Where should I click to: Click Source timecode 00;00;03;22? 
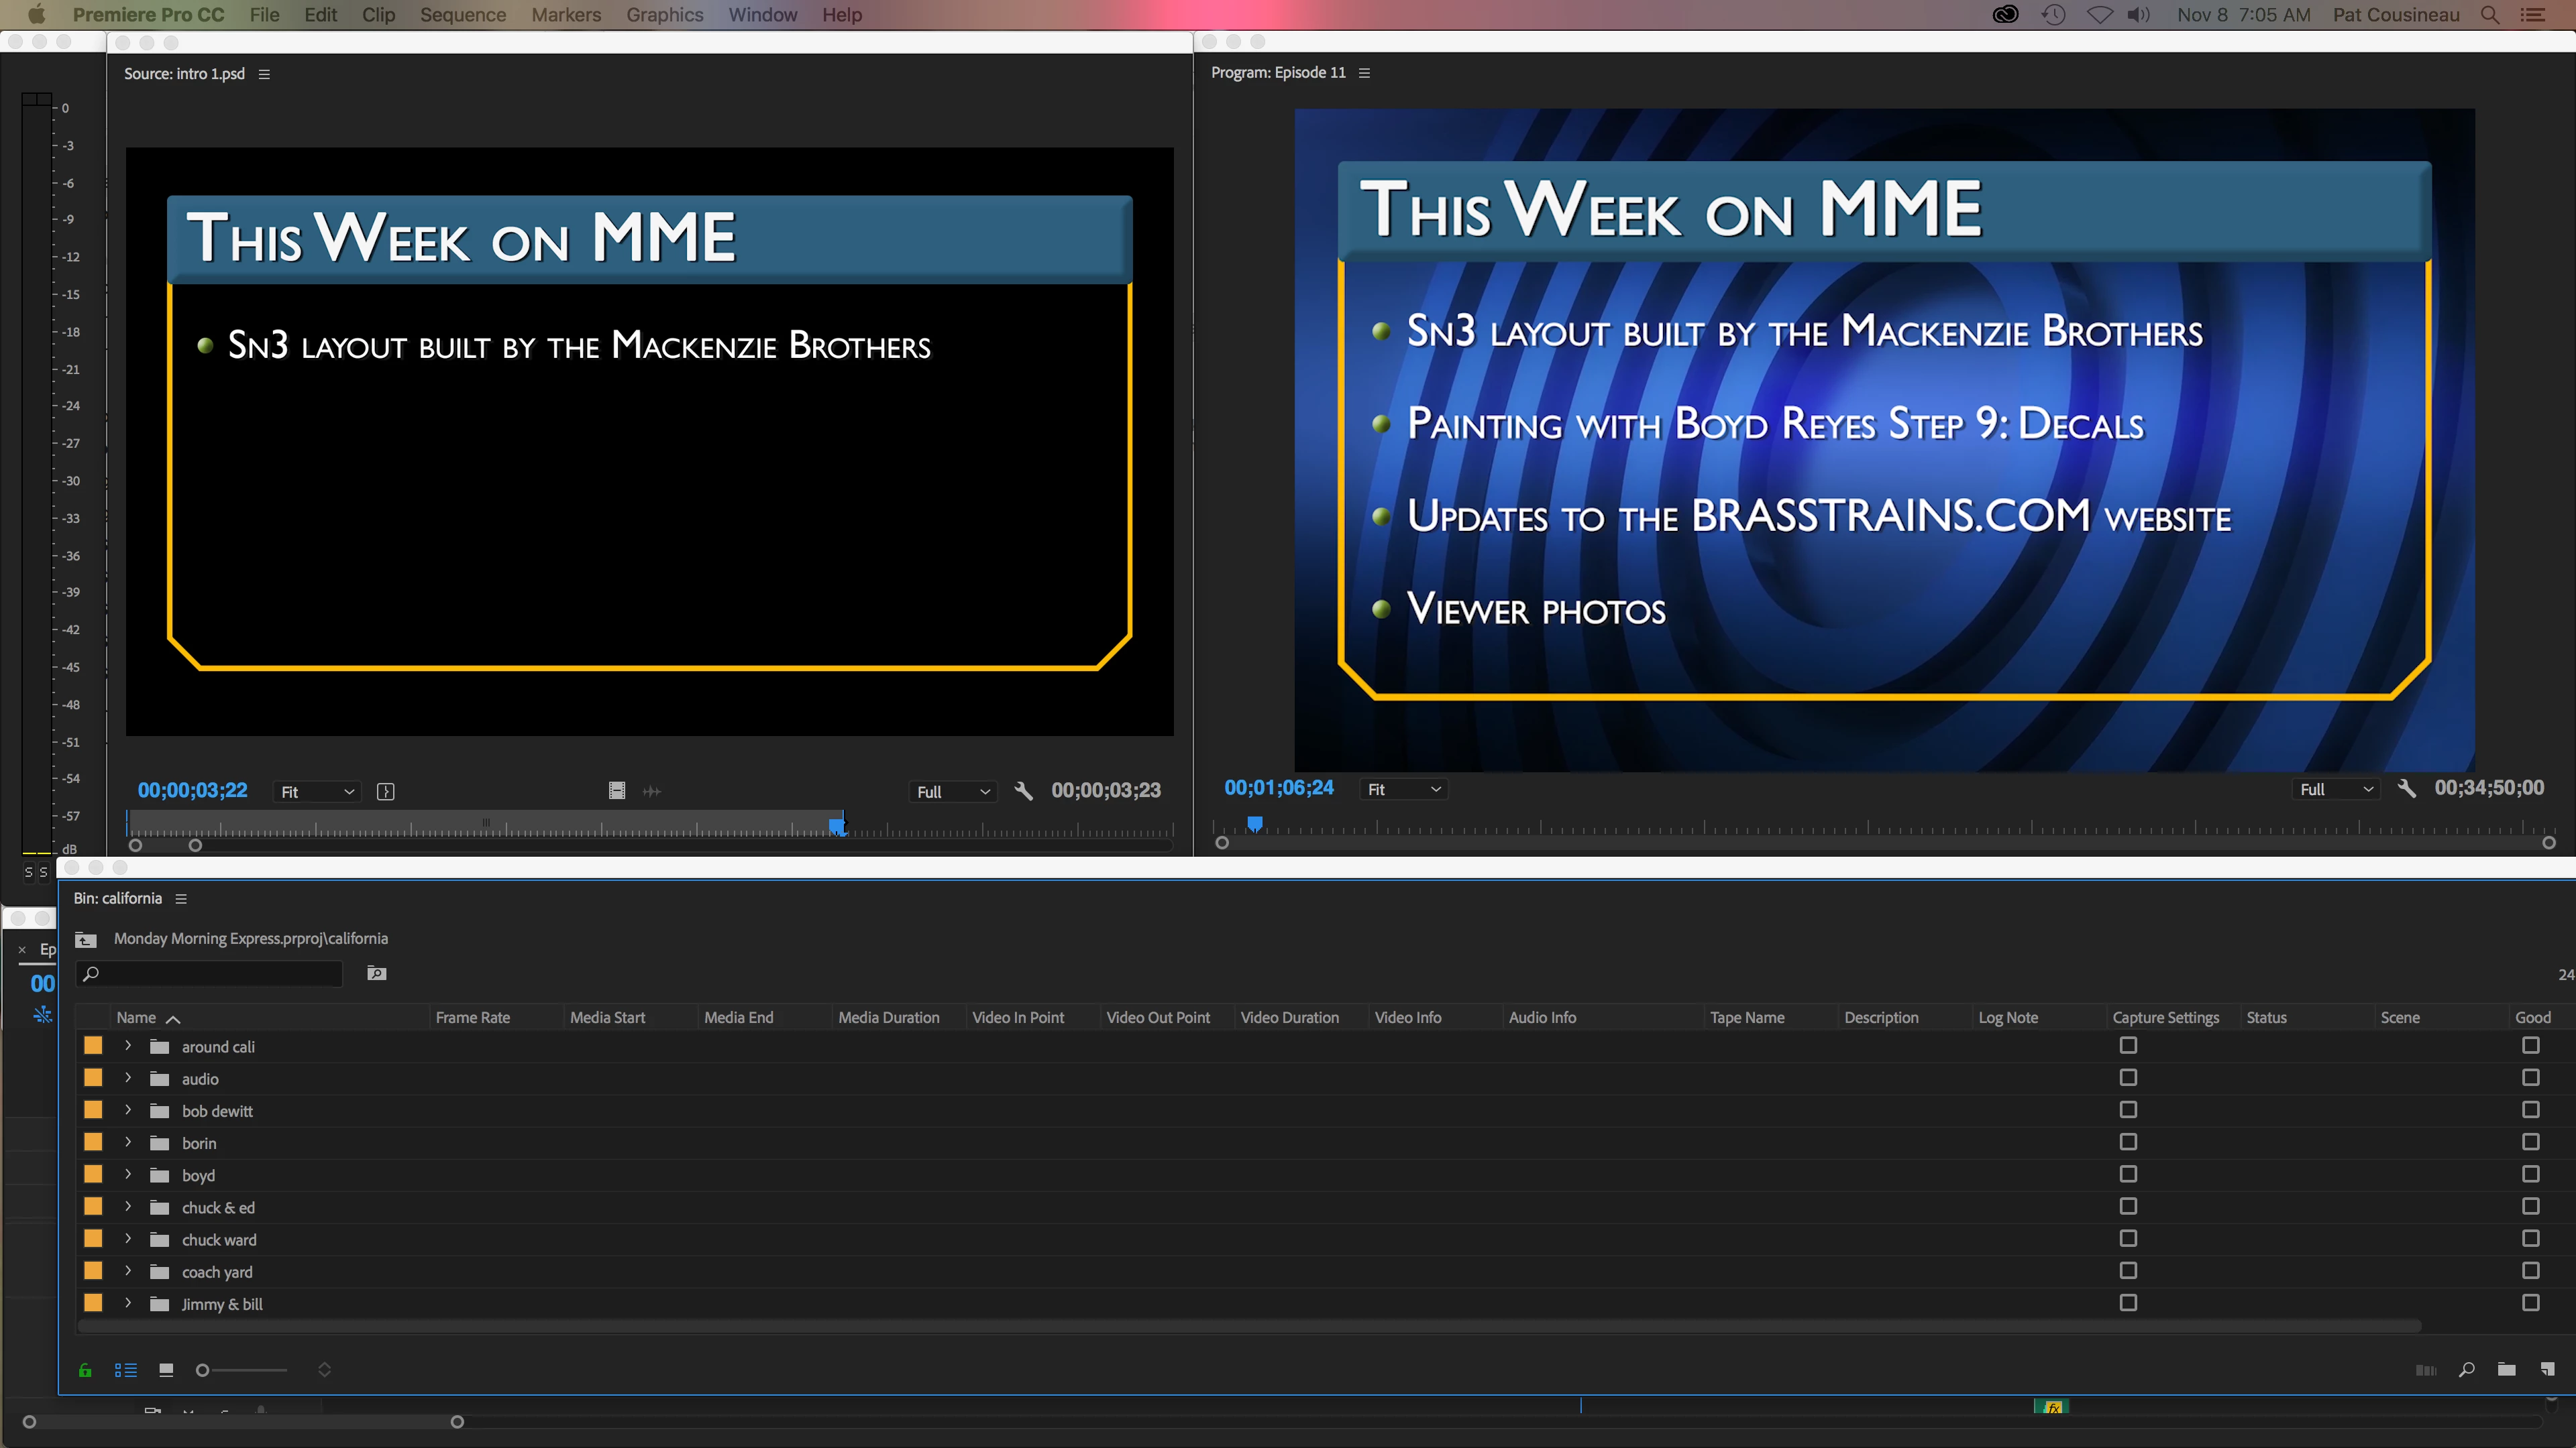192,790
